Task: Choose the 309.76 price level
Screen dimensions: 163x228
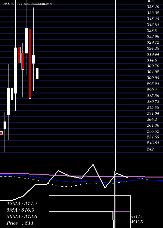Action: pos(153,66)
